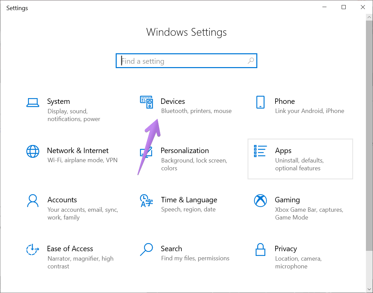Click the Personalization monitor and brush icon
Screen dimensions: 373x293
(x=146, y=152)
